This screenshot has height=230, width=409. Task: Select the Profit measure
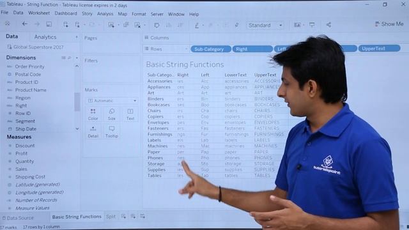[21, 153]
